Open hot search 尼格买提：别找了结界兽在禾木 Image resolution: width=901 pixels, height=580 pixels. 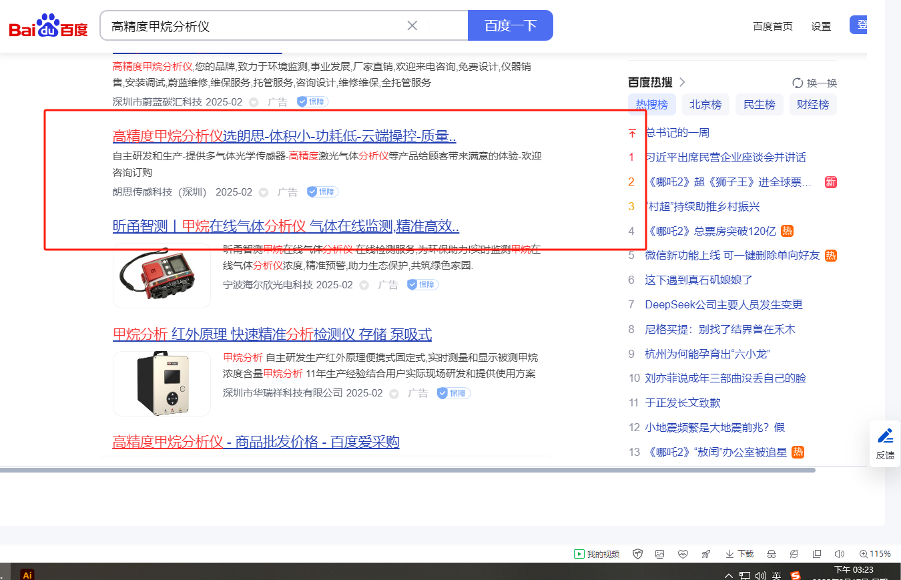coord(720,330)
